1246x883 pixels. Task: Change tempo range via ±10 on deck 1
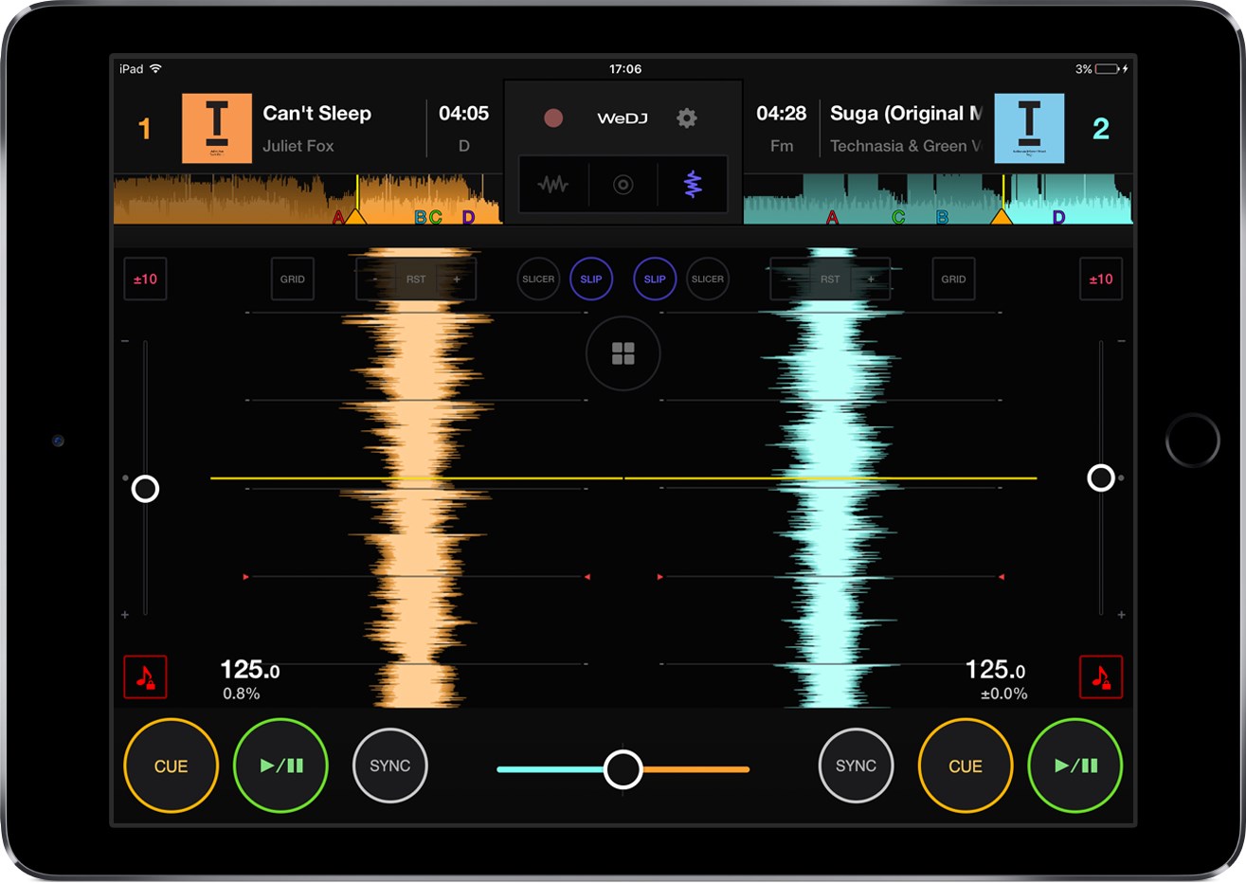(145, 279)
